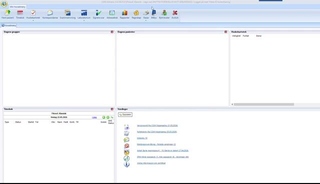
Task: Go to previous day in Timebok
Action: (103, 117)
